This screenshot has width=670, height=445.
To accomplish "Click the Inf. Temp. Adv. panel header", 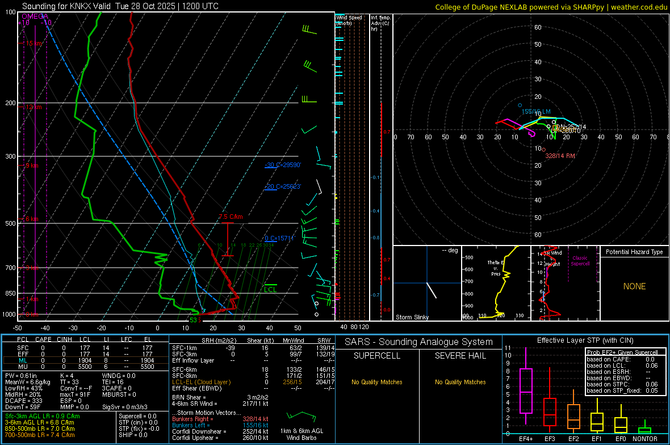I will 380,23.
